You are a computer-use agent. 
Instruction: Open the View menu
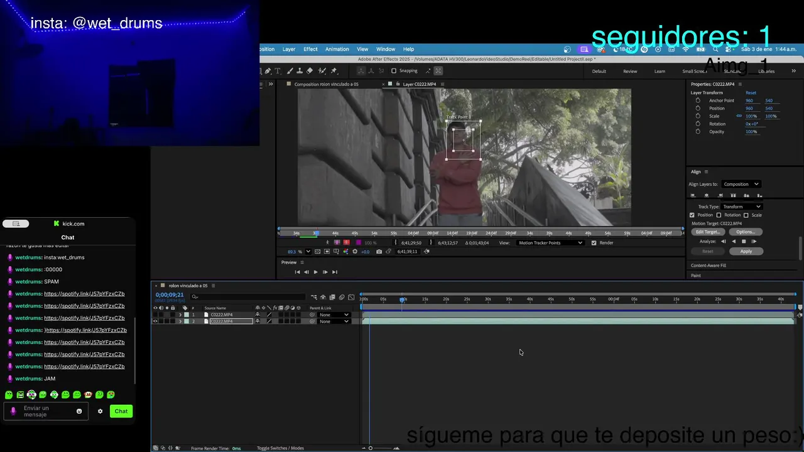click(x=362, y=49)
